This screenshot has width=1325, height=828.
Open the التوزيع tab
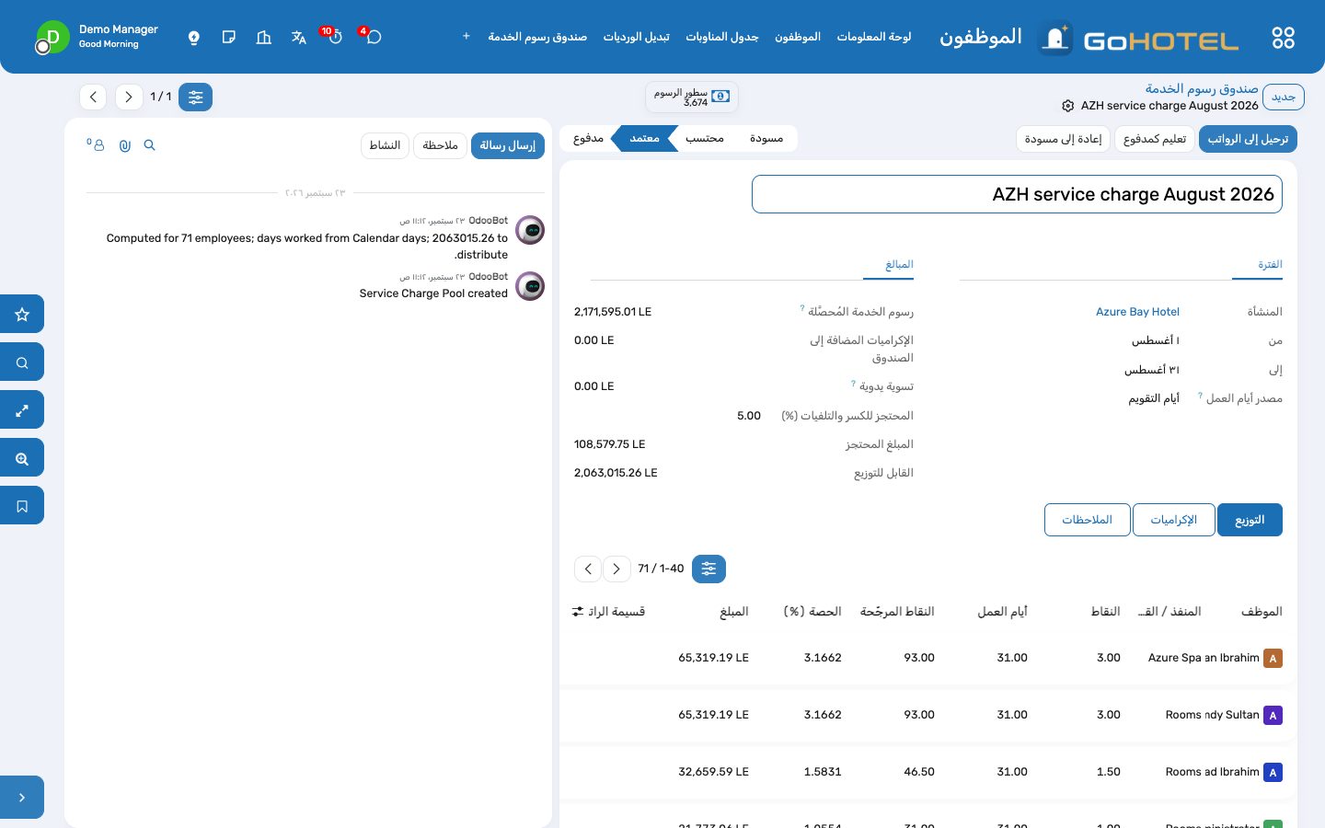click(1250, 520)
